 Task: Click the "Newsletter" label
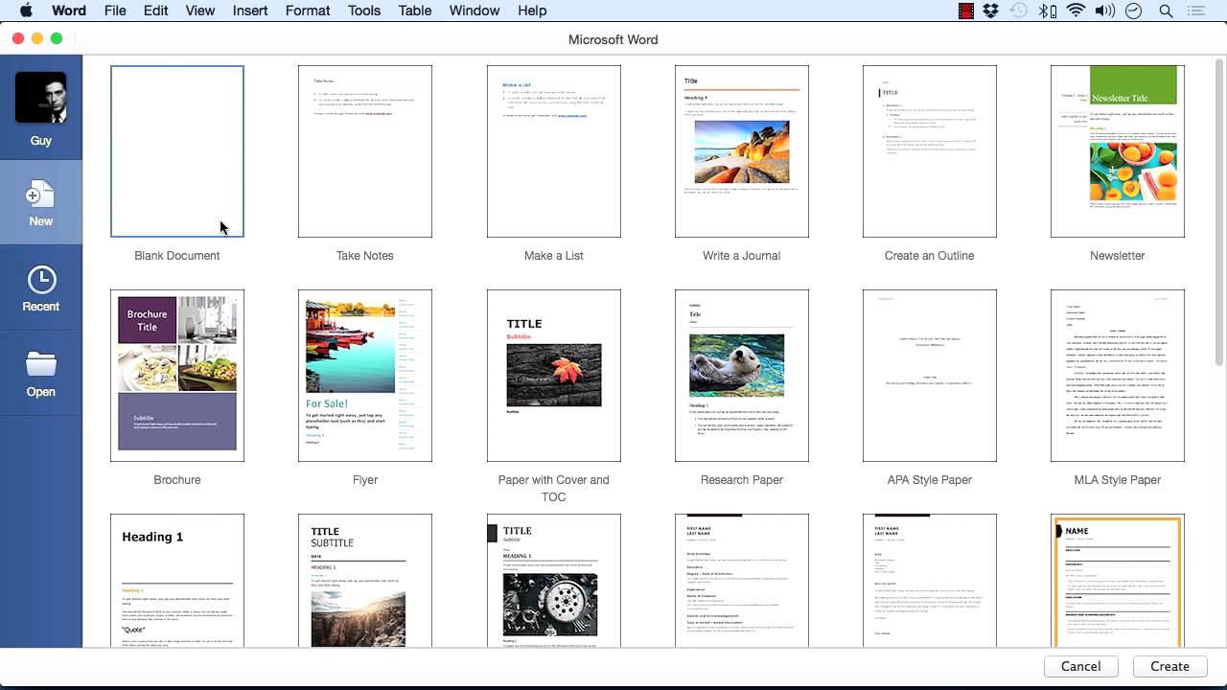tap(1117, 256)
